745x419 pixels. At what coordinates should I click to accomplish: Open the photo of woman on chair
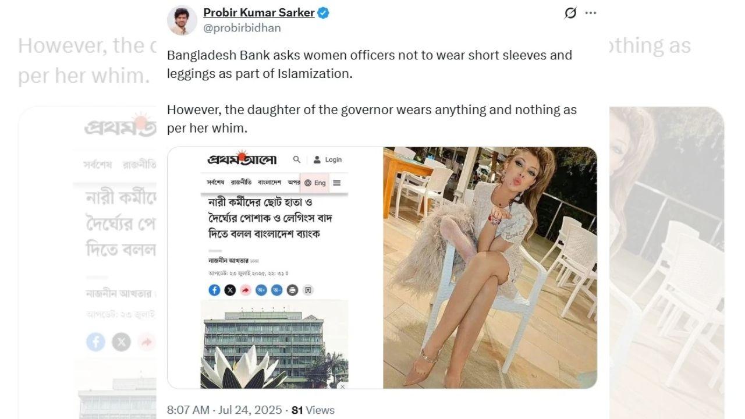coord(490,268)
